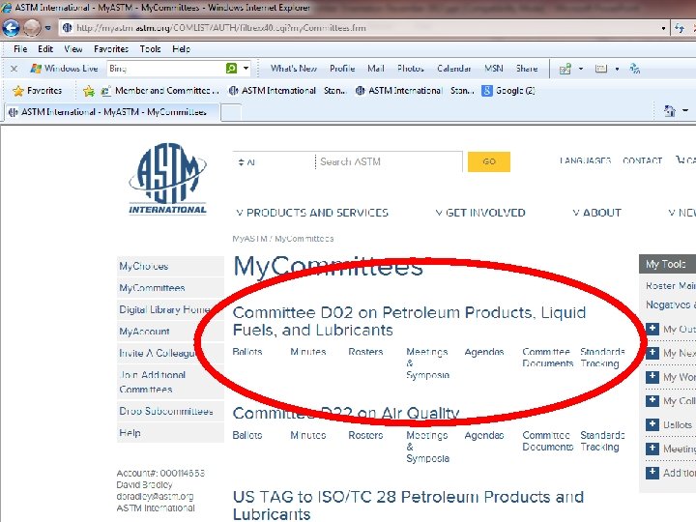Viewport: 696px width, 522px height.
Task: Click the Bing search box
Action: pos(165,69)
